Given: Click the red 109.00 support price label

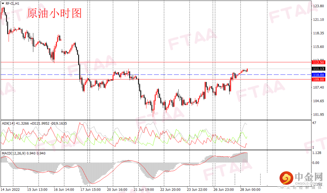Looking at the screenshot, I should 318,80.
